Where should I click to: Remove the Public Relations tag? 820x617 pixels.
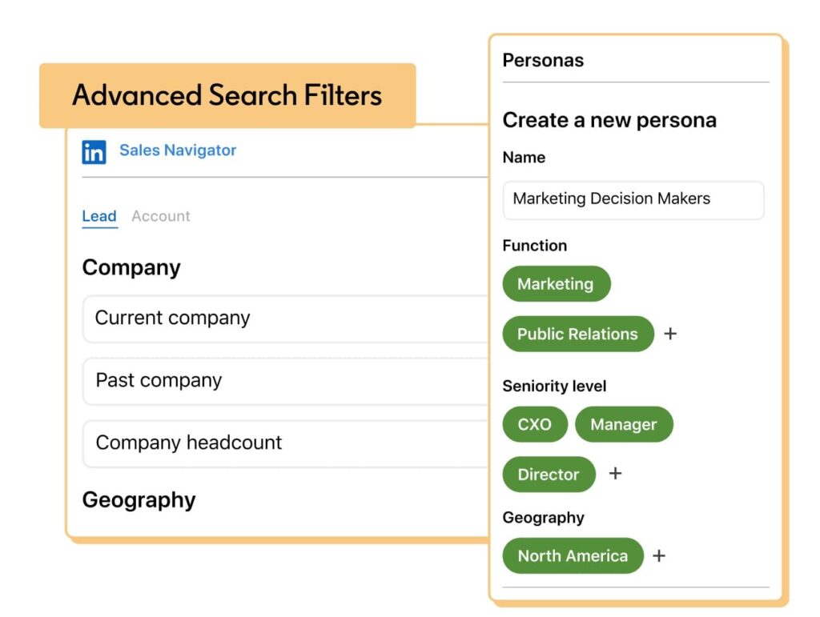pyautogui.click(x=577, y=334)
